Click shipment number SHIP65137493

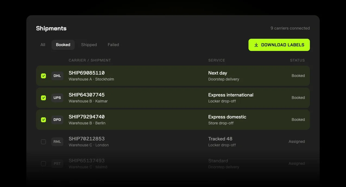pos(87,161)
